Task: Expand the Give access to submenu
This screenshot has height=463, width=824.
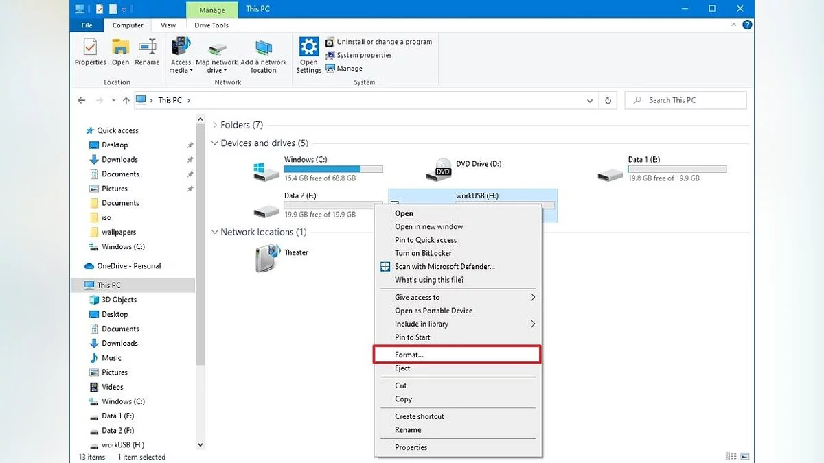Action: coord(532,298)
